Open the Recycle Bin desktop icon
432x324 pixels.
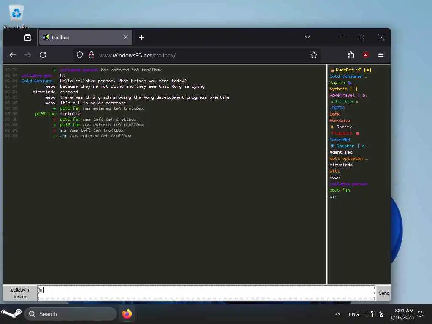(16, 16)
